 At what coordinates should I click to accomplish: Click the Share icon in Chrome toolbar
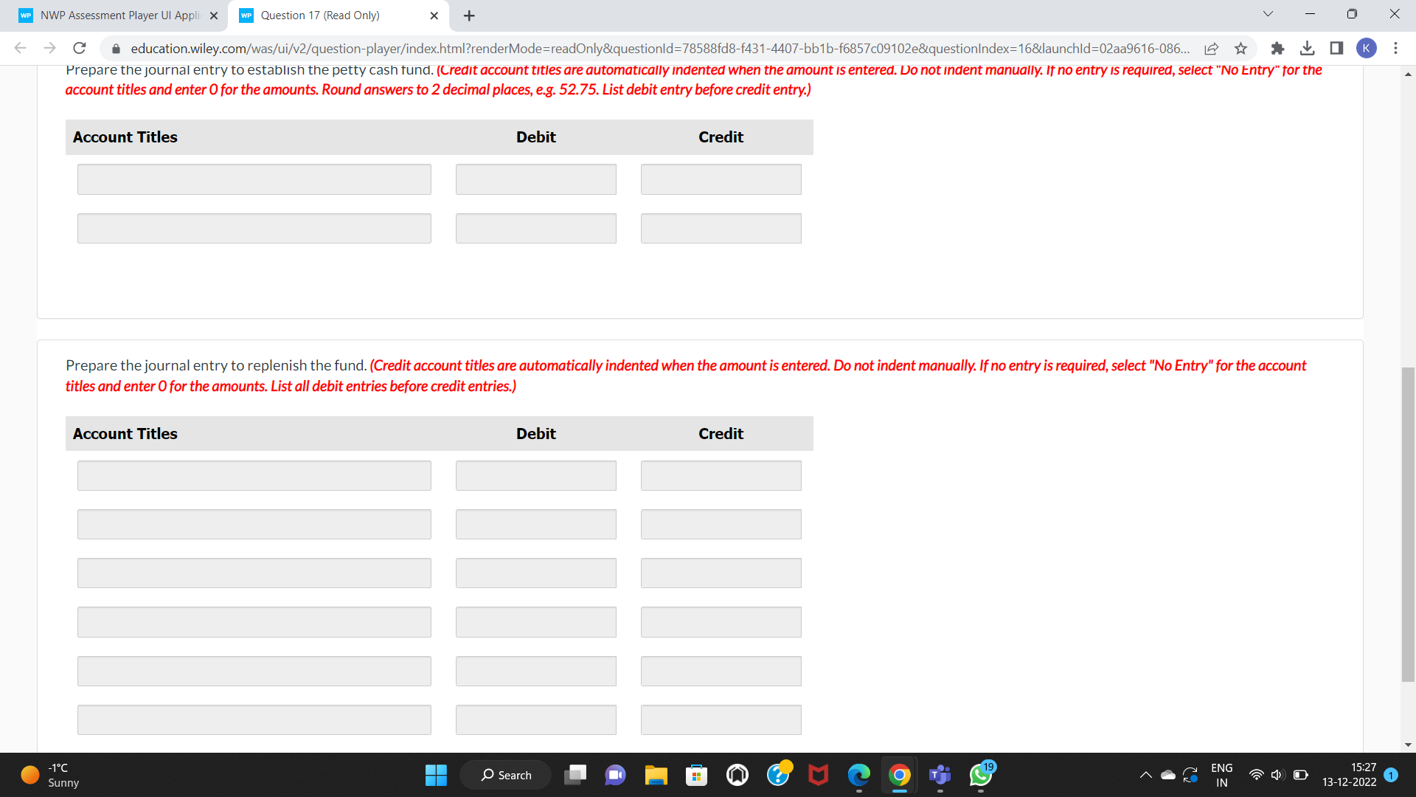[1212, 48]
